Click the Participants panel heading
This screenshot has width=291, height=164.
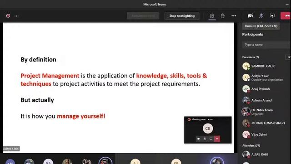tap(253, 34)
